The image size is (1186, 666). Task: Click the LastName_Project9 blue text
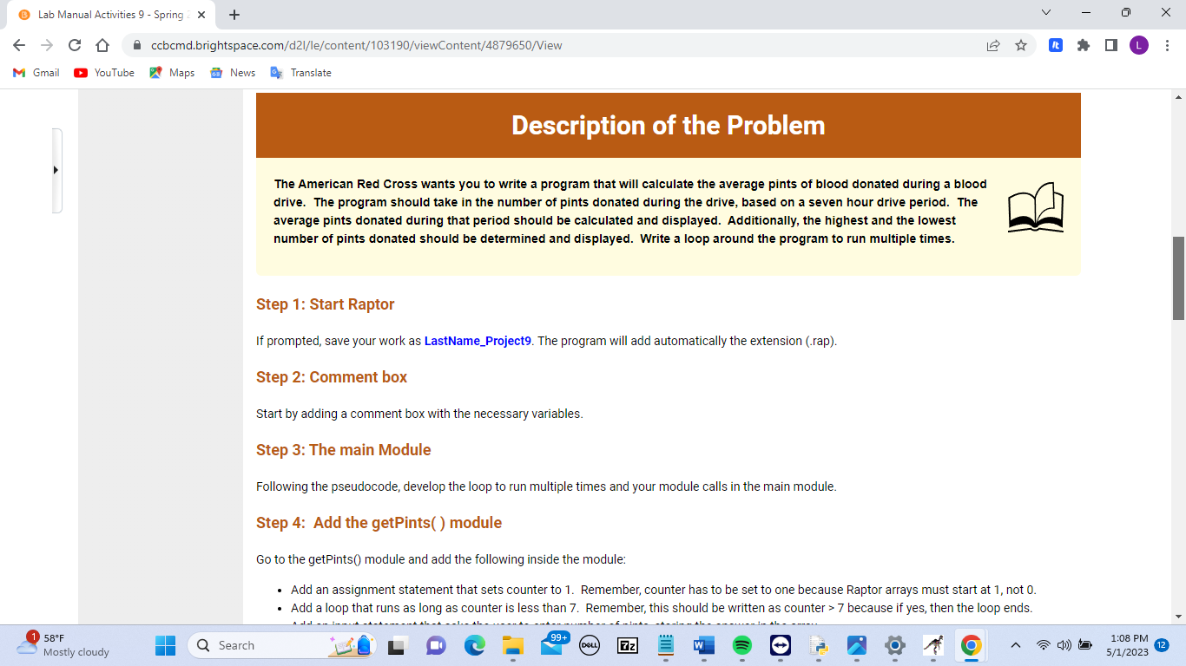[x=478, y=341]
